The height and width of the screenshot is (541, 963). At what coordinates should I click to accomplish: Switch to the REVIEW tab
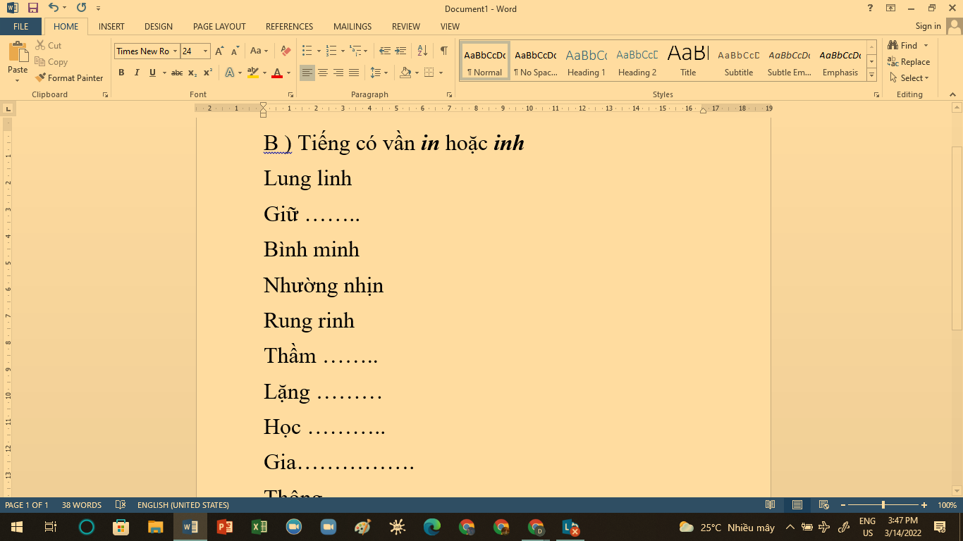(x=406, y=27)
